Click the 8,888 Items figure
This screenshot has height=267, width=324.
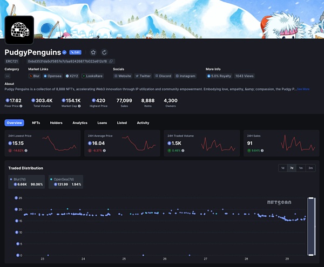coord(148,100)
